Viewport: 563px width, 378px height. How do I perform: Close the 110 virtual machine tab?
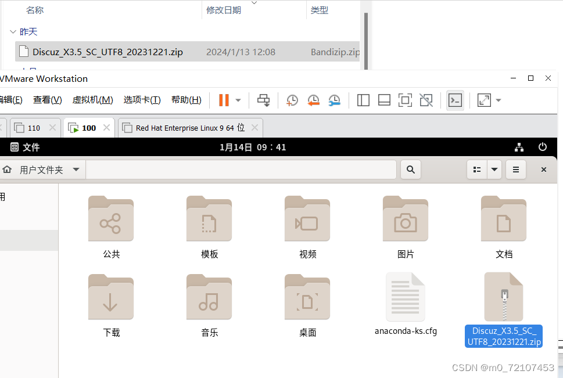click(52, 127)
